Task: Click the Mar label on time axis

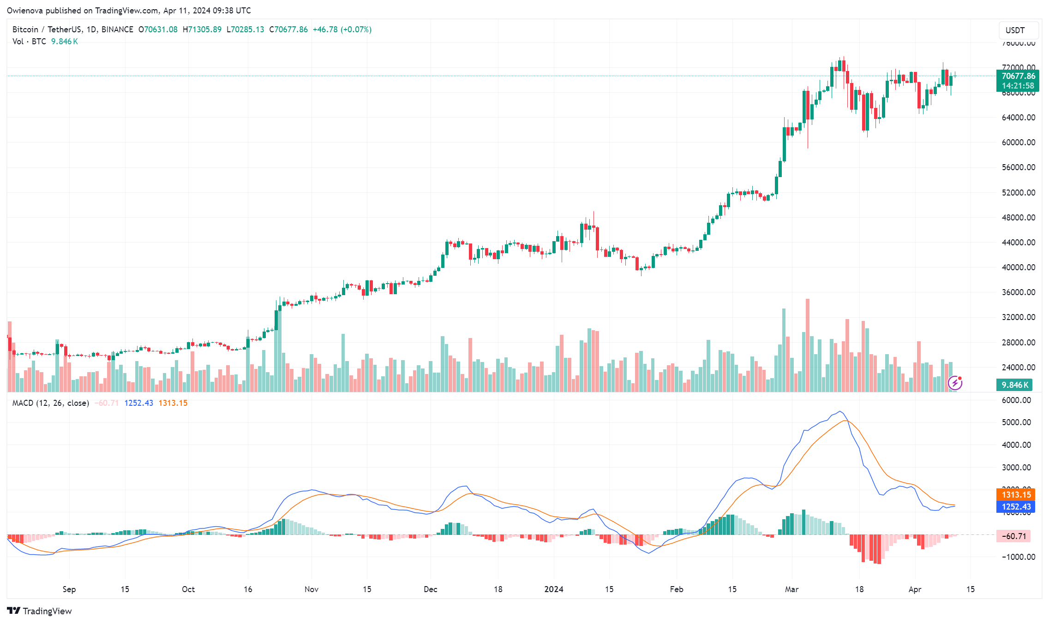Action: 791,589
